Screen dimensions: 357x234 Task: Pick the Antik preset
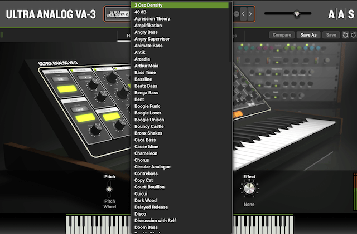[180, 52]
